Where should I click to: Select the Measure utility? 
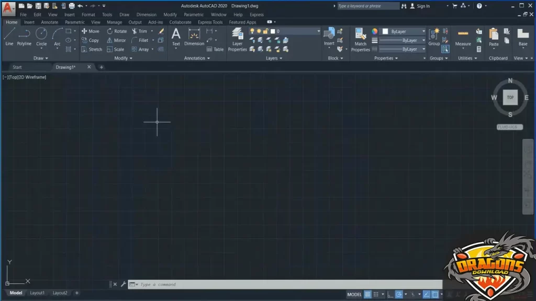tap(463, 37)
